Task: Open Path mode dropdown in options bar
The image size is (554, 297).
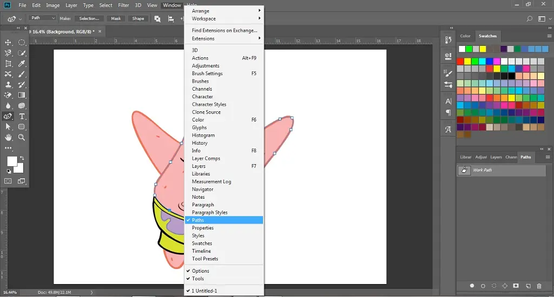Action: 43,18
